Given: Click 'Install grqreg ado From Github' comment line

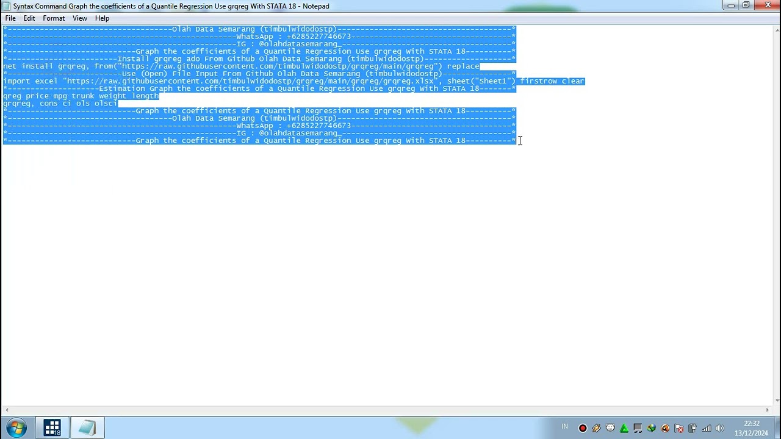Looking at the screenshot, I should point(259,59).
